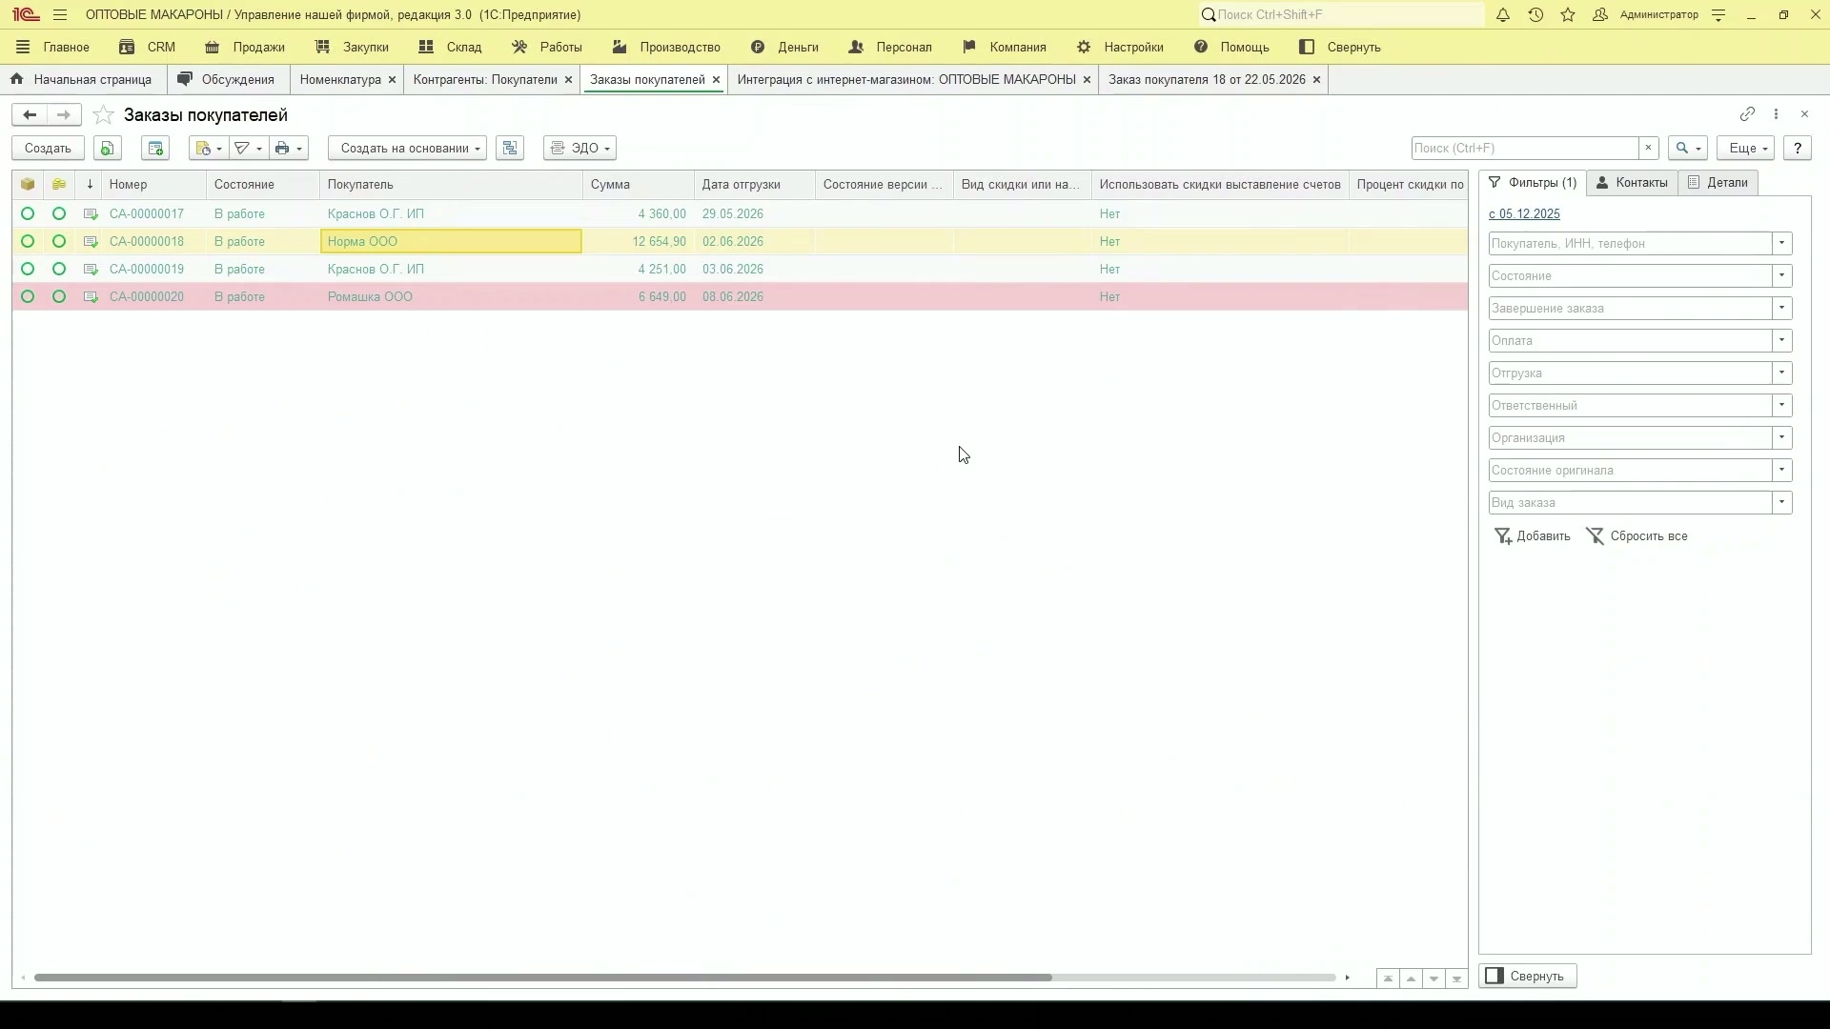Add Заказы покупателей to favorites star

(104, 115)
